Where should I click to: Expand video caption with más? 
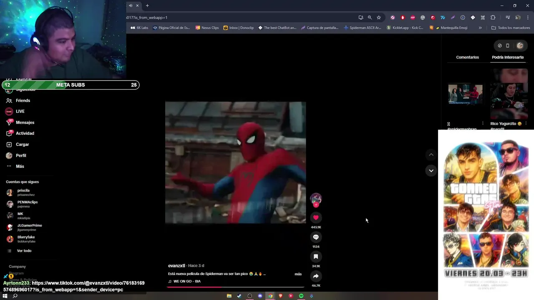298,274
